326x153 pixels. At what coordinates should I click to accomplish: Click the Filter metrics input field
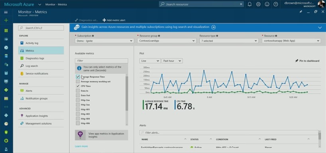[102, 61]
